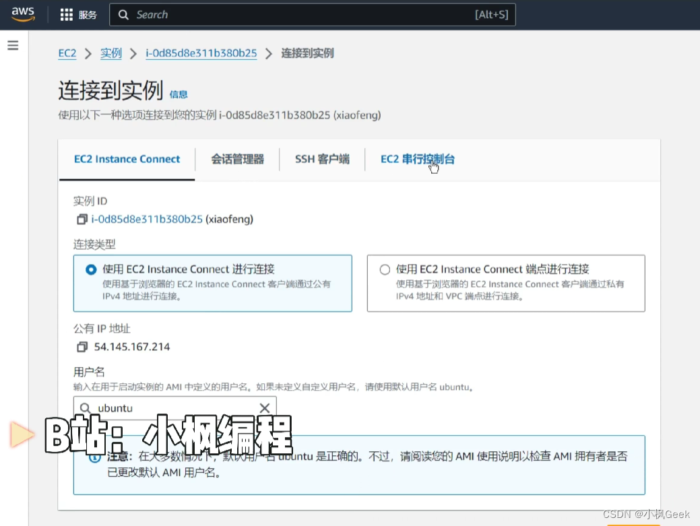This screenshot has height=526, width=700.
Task: Copy the public IP address 54.145.167.214
Action: 82,346
